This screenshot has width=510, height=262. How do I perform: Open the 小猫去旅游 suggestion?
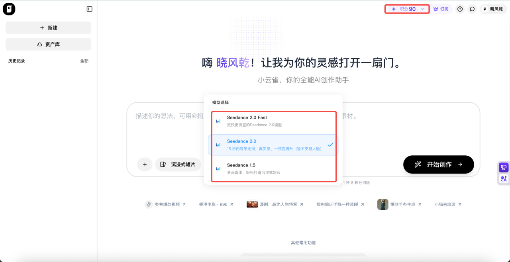pyautogui.click(x=448, y=204)
